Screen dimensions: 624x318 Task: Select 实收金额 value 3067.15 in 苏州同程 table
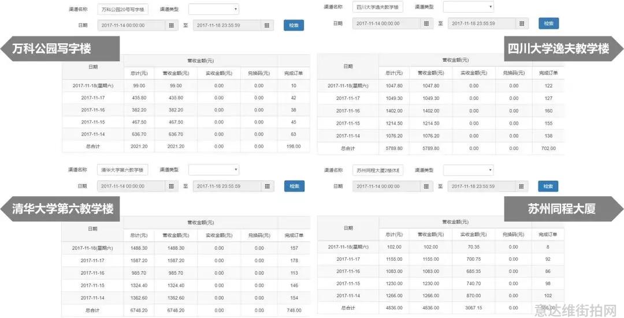pos(474,308)
